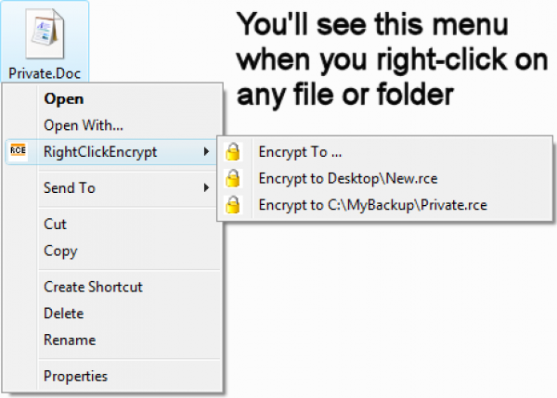Select Open With... in the context menu
This screenshot has height=398, width=557.
coord(83,125)
